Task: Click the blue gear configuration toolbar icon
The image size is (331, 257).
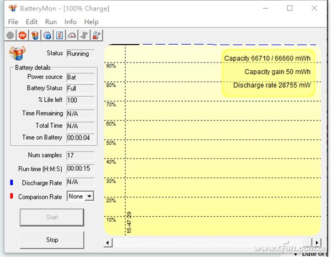Action: 47,35
